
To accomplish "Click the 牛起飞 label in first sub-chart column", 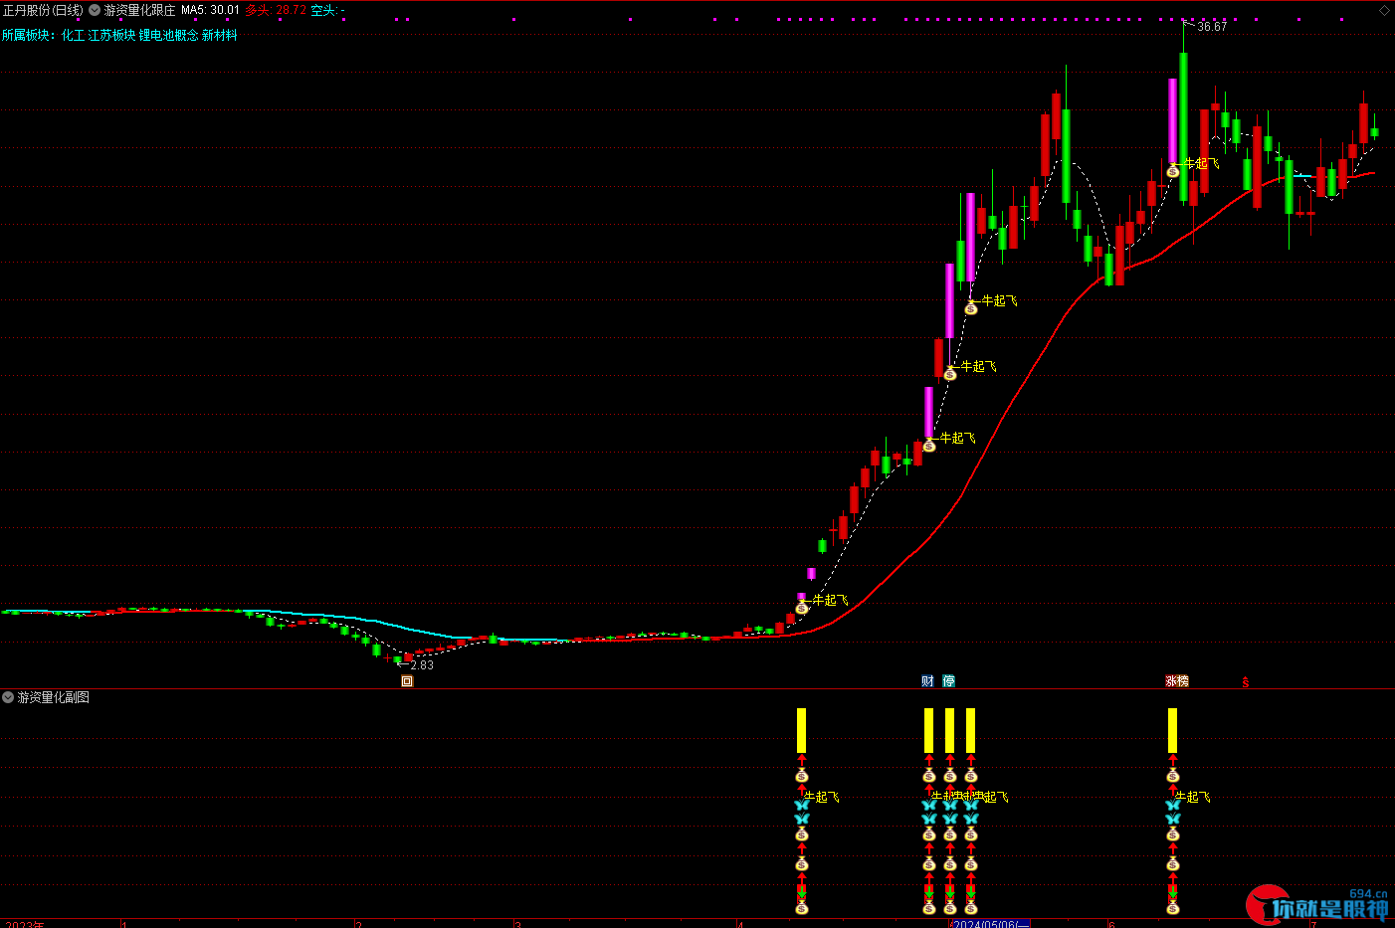I will 822,797.
